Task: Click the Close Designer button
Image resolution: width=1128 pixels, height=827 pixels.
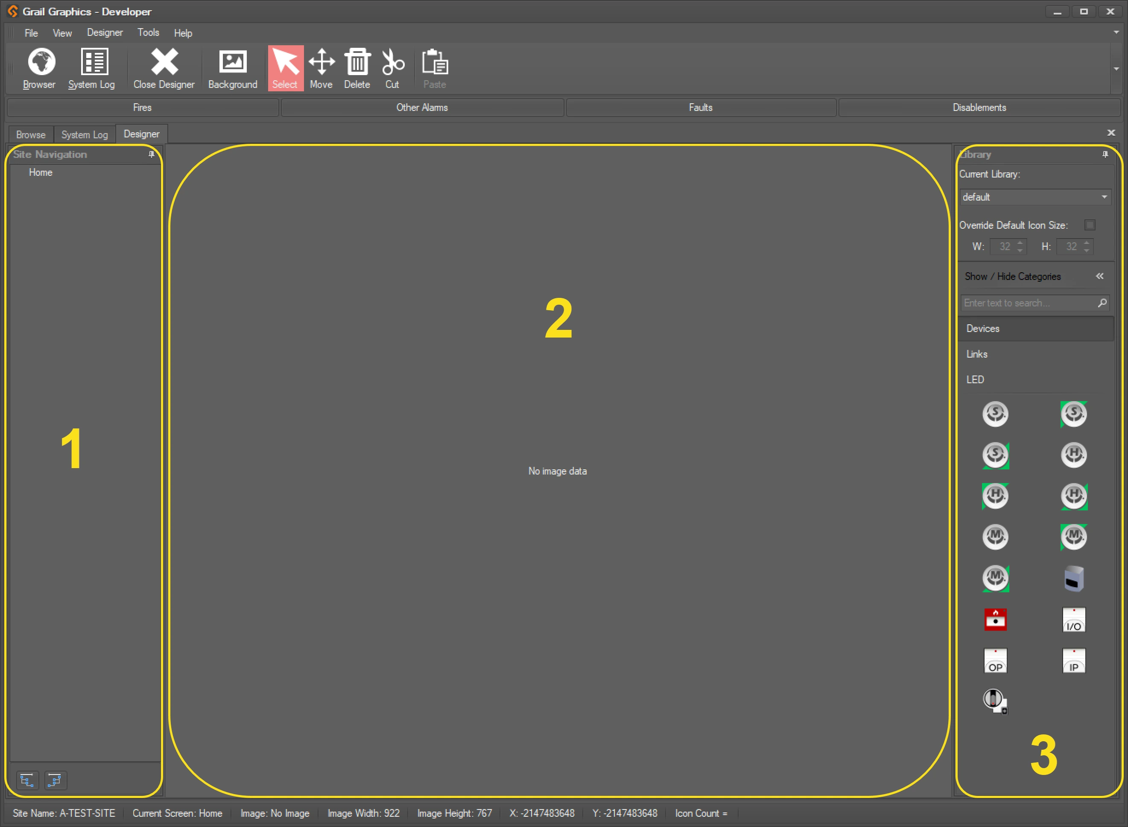Action: point(163,67)
